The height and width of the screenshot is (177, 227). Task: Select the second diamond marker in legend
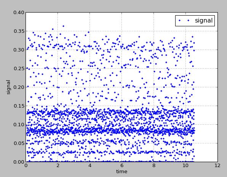(189, 21)
